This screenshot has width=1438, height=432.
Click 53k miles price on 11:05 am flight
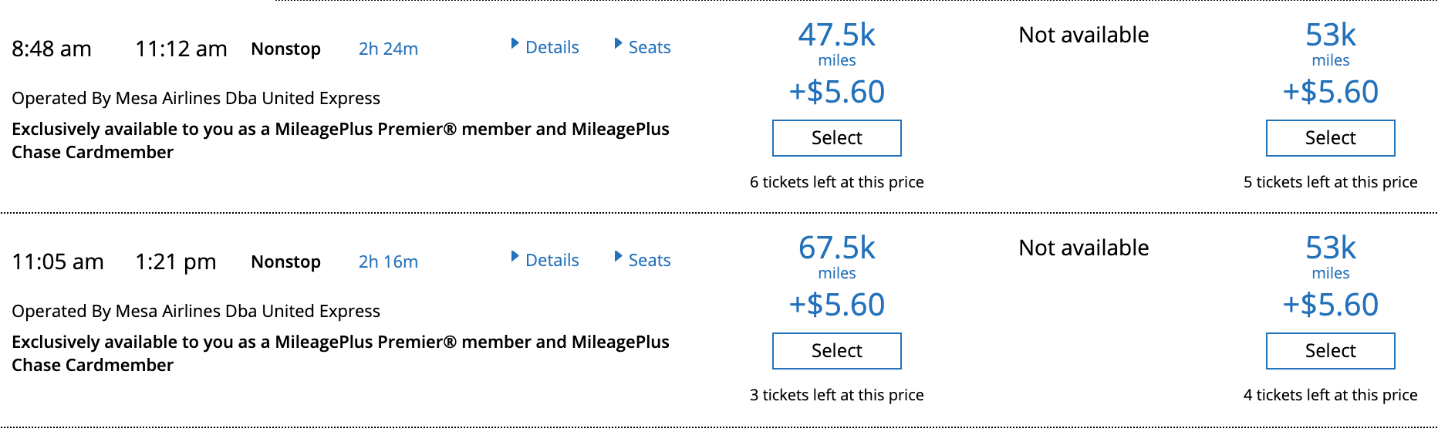1330,248
